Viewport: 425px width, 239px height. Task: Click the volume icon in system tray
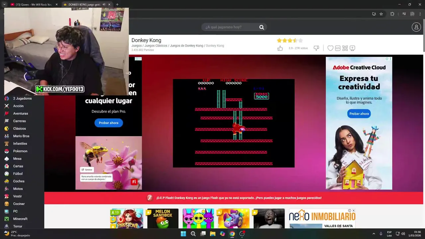(403, 234)
